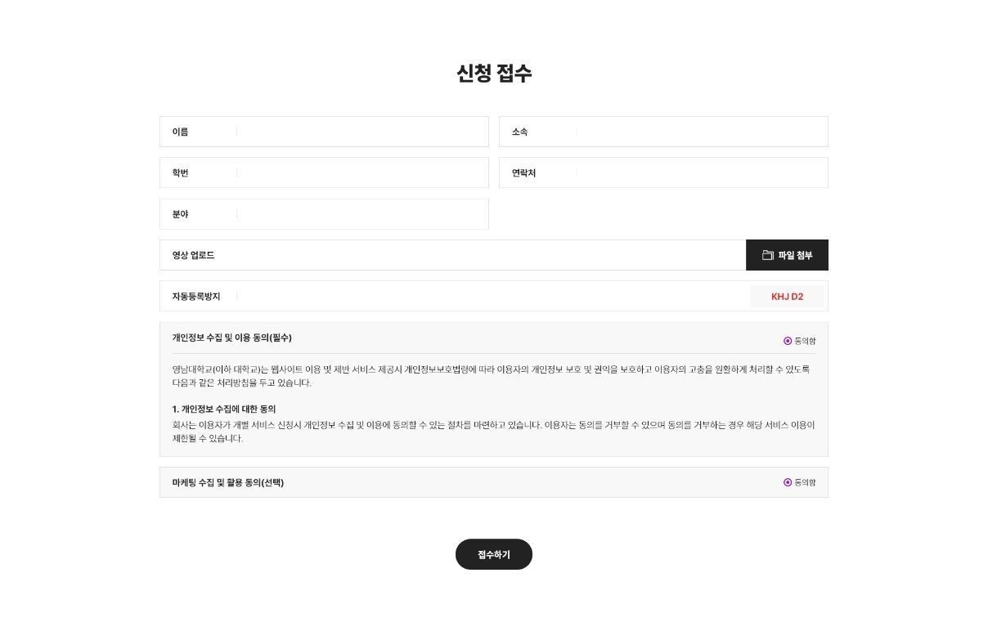Click the 영남대학교 privacy policy paragraph
The height and width of the screenshot is (631, 988).
tap(491, 376)
